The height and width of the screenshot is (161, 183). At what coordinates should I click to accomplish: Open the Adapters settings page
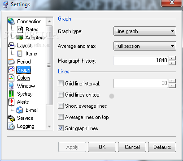[x=35, y=38]
